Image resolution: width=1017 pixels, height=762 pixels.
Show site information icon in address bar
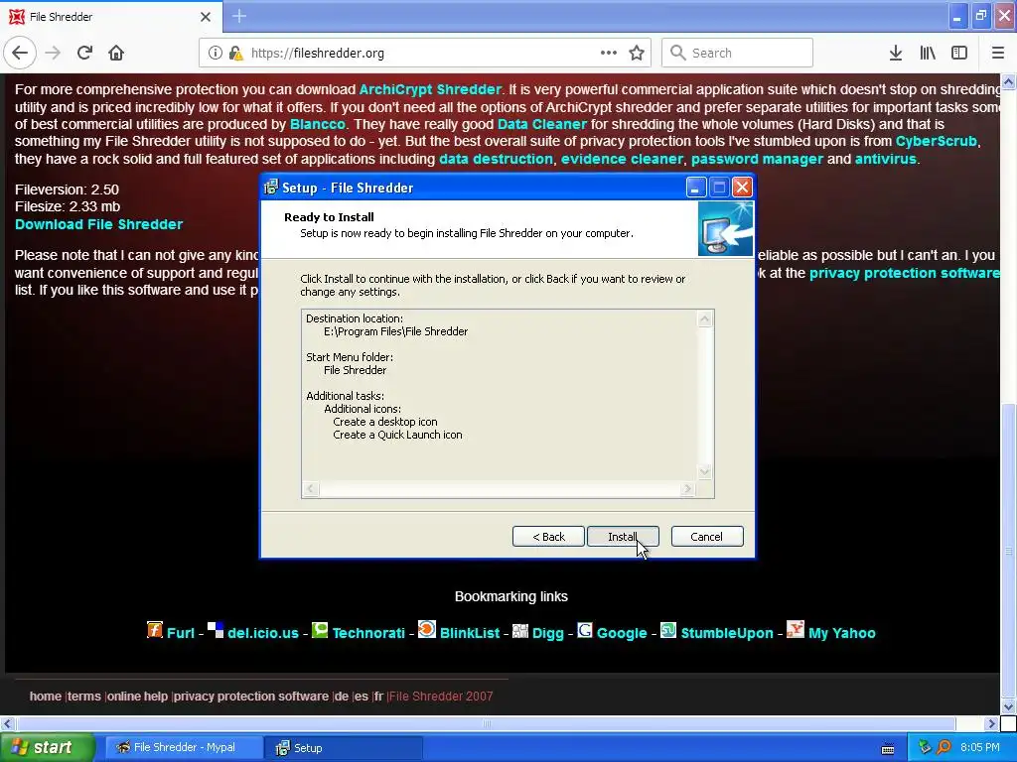click(215, 54)
